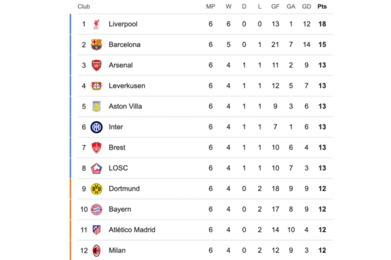The height and width of the screenshot is (260, 391).
Task: Click the Bayern club crest
Action: click(96, 209)
